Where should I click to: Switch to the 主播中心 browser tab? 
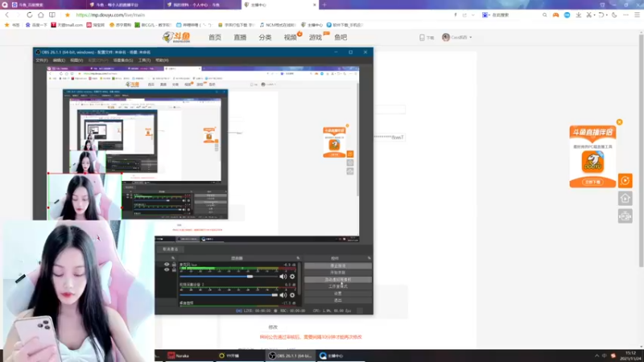(280, 5)
